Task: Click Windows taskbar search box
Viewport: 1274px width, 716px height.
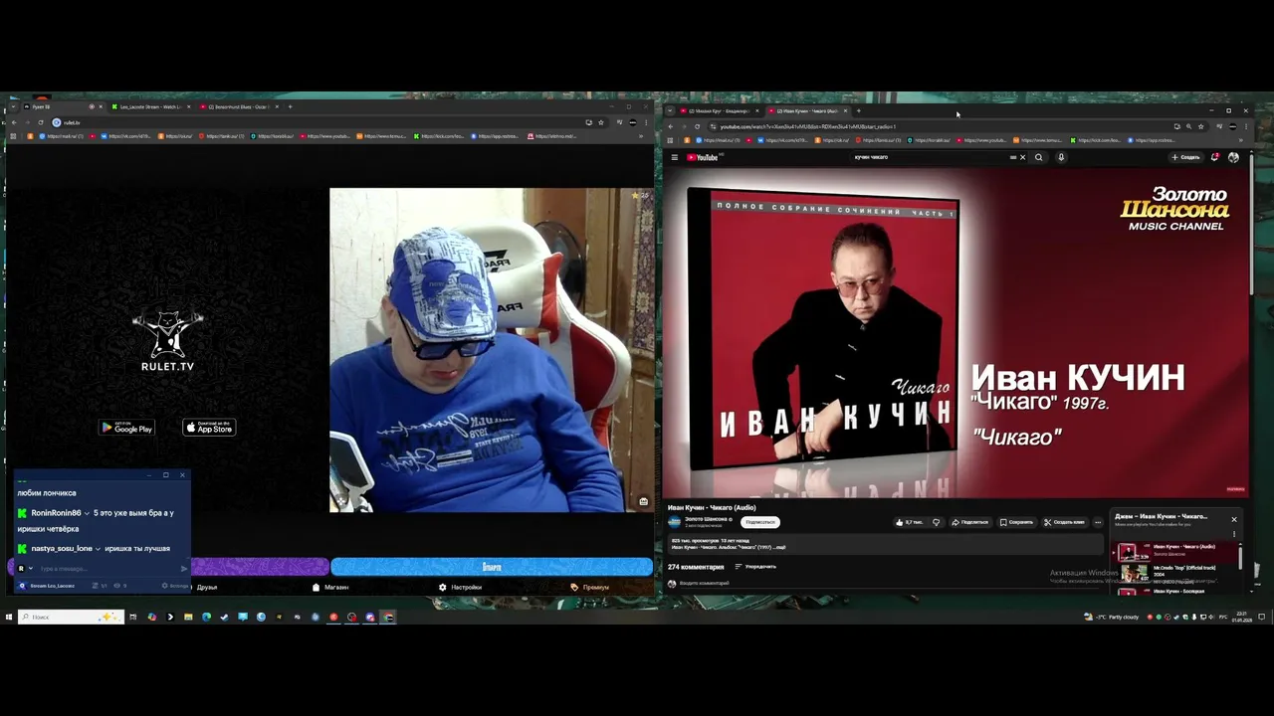Action: 71,617
